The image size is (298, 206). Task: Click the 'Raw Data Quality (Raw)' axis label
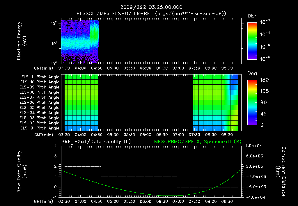point(22,172)
